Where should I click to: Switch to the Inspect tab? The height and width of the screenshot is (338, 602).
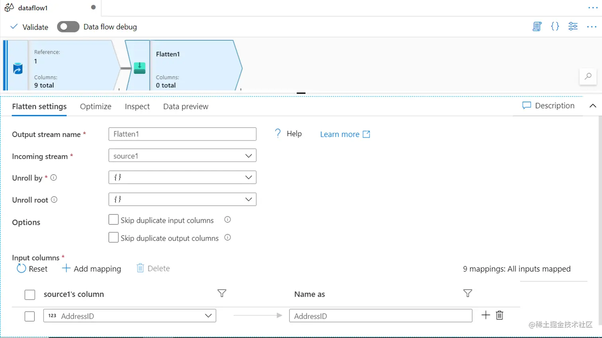point(137,106)
